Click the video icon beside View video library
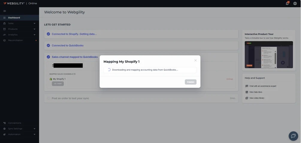This screenshot has width=301, height=143. coord(247,98)
